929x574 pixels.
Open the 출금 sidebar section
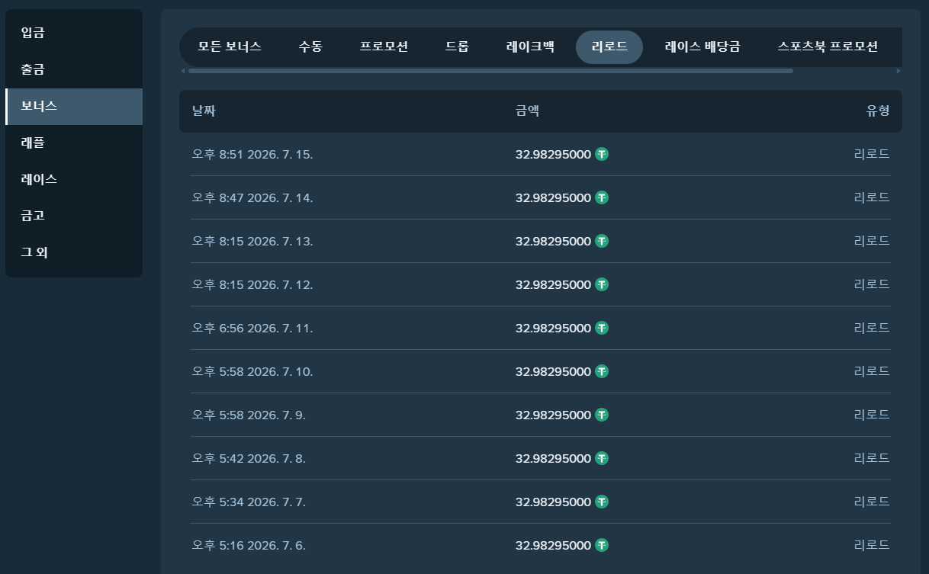point(74,69)
